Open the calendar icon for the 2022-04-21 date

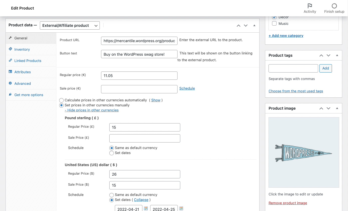coord(145,208)
